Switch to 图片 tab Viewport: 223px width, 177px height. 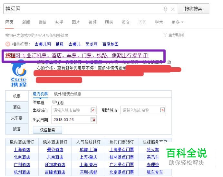pyautogui.click(x=76, y=22)
